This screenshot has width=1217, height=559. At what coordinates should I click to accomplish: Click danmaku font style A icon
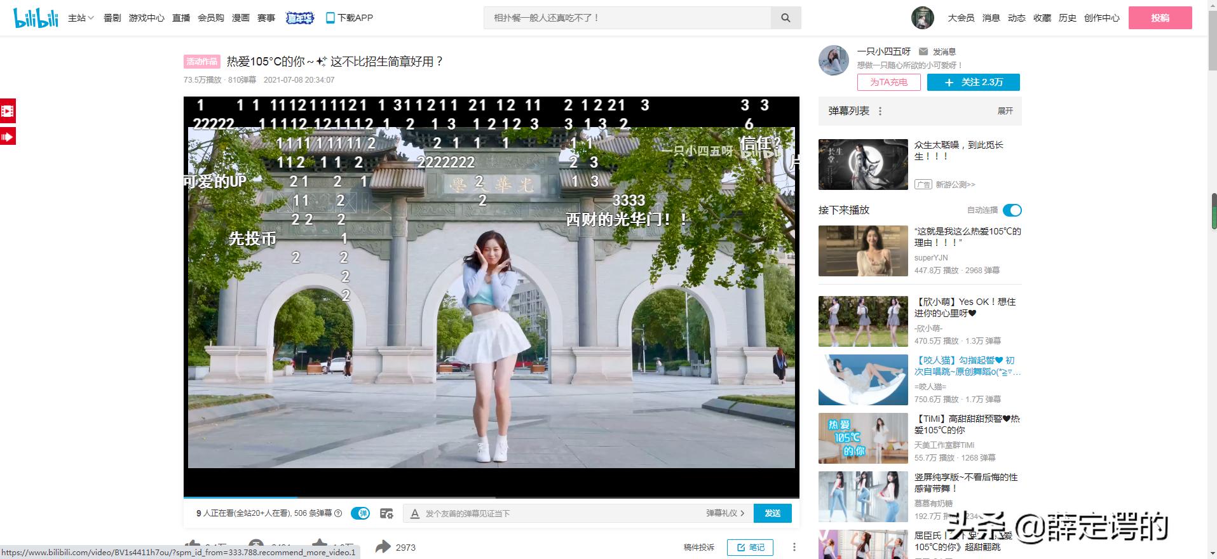point(415,513)
